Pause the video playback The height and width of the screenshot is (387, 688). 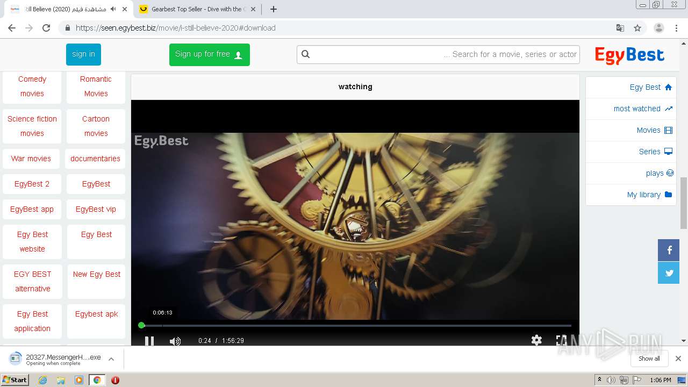149,340
